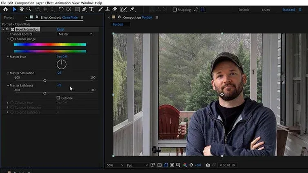Switch to the Project panel tab
The height and width of the screenshot is (173, 308).
coord(9,18)
